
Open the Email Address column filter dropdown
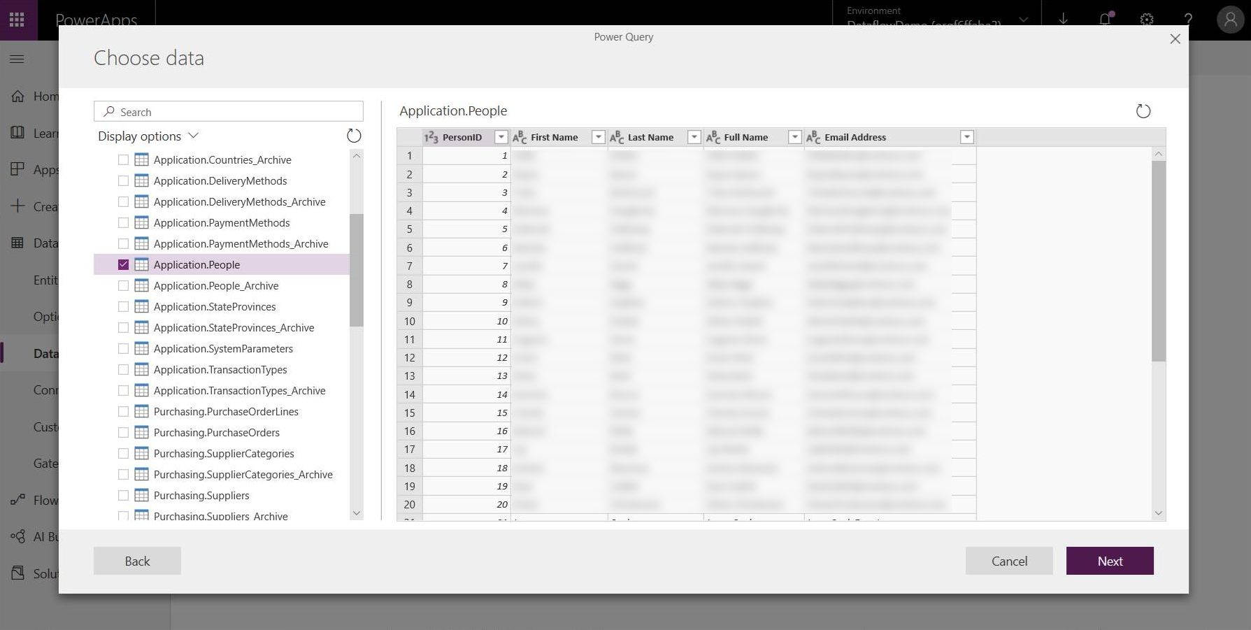click(966, 137)
